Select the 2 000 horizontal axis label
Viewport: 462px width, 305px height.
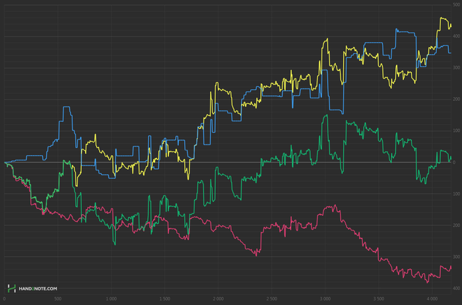click(218, 298)
